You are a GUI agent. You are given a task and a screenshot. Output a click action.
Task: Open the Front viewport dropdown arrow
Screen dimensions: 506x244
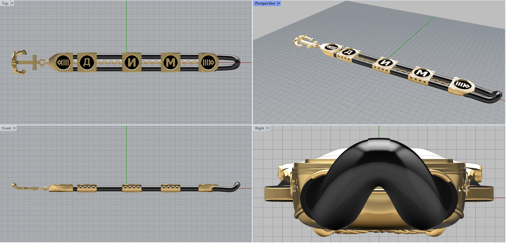[15, 128]
